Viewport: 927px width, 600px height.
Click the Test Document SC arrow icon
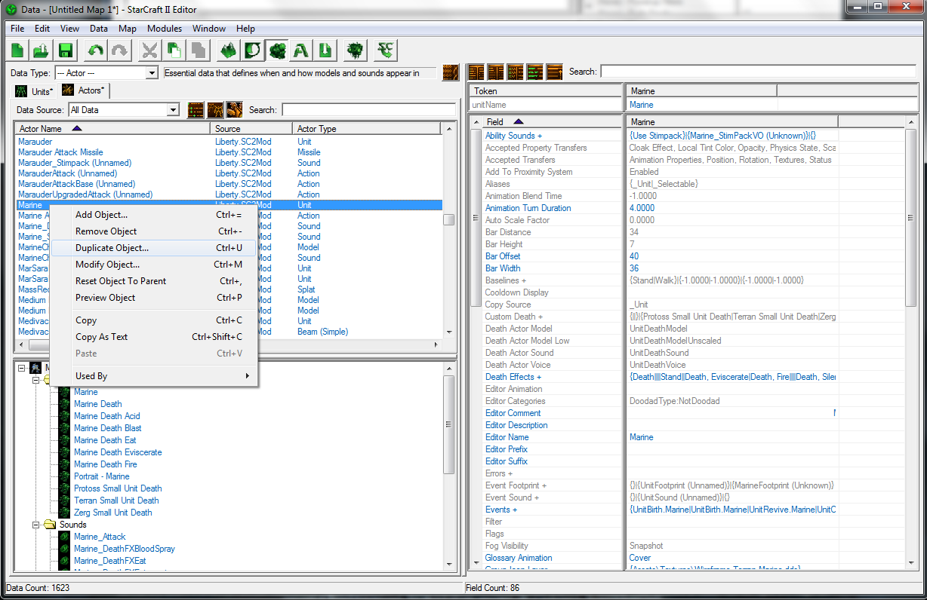point(387,51)
